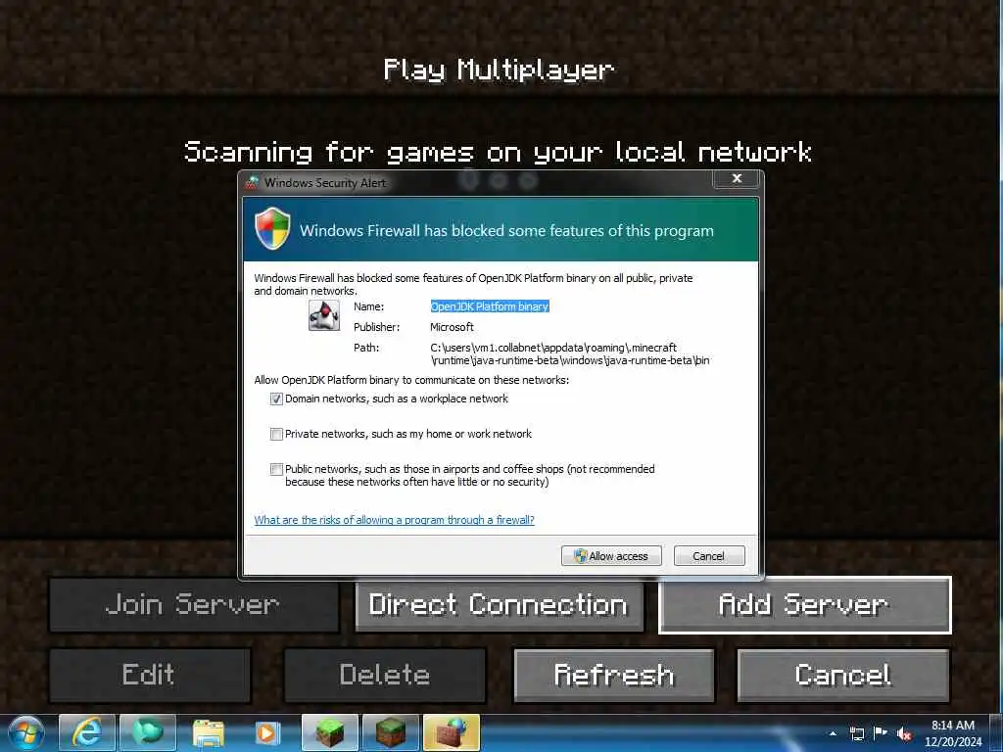Click the Allow access button
Image resolution: width=1003 pixels, height=752 pixels.
[611, 556]
